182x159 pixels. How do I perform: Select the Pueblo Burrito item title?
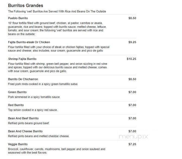tap(18, 18)
